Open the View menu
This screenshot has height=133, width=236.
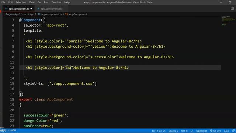point(32,2)
